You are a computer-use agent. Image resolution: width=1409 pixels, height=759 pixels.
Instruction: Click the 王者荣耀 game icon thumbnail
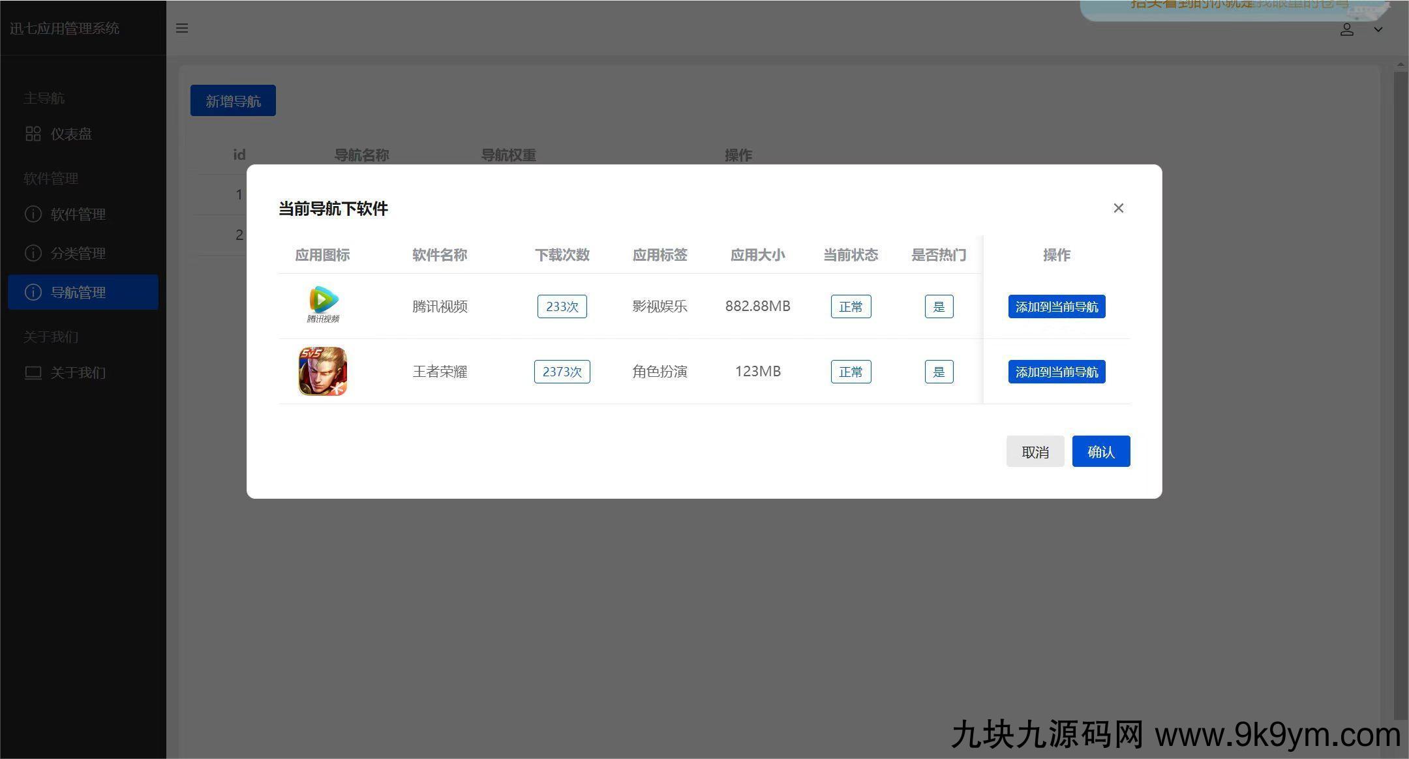tap(323, 371)
